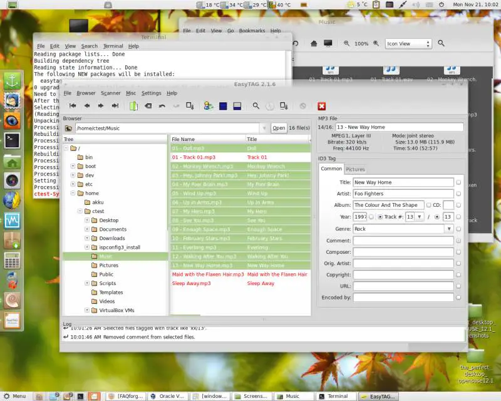Click the Album input field
501x401 pixels.
pos(388,205)
